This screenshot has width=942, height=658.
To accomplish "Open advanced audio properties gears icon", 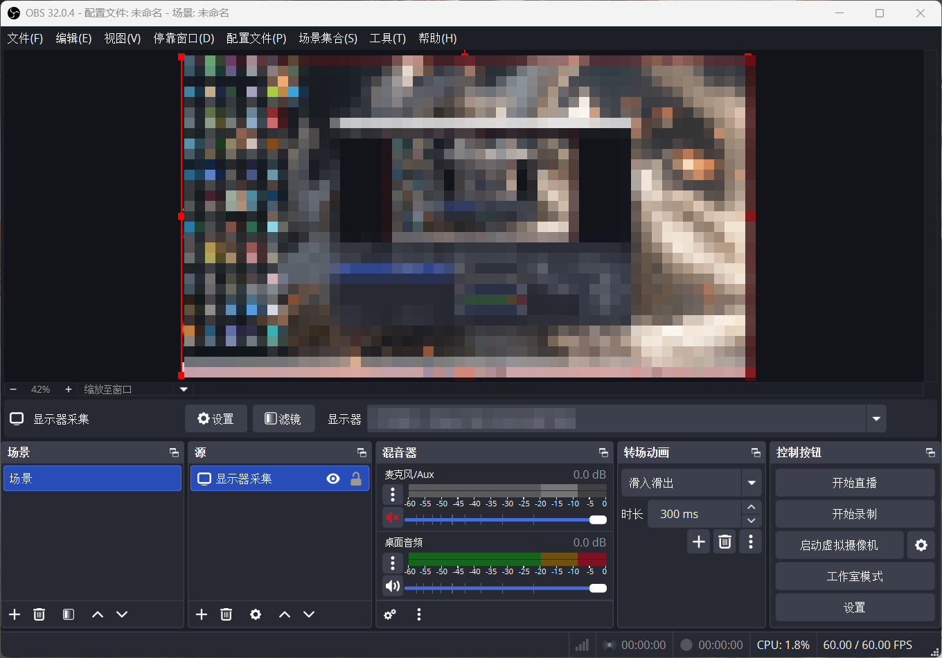I will coord(390,614).
